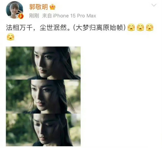Open the middle frame of the post image
This screenshot has height=148, width=162.
coord(43,97)
